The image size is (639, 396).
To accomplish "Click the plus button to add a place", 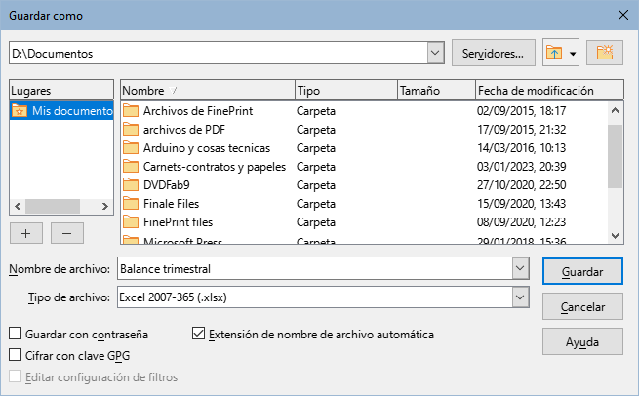I will pos(24,233).
